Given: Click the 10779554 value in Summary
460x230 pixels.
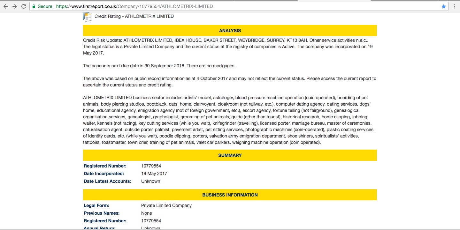Looking at the screenshot, I should coord(151,166).
